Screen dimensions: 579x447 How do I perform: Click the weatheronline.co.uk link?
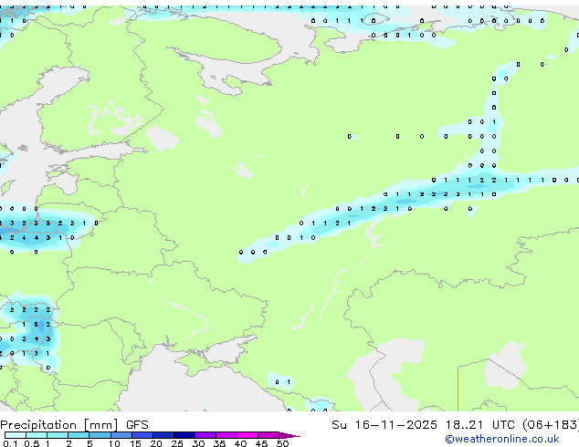501,439
